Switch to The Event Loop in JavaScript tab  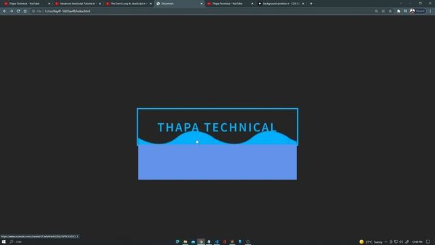point(128,3)
